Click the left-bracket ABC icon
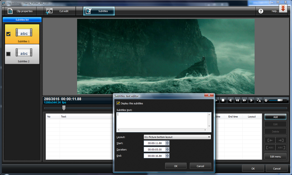Viewport: 292px width, 175px height. (x=270, y=148)
